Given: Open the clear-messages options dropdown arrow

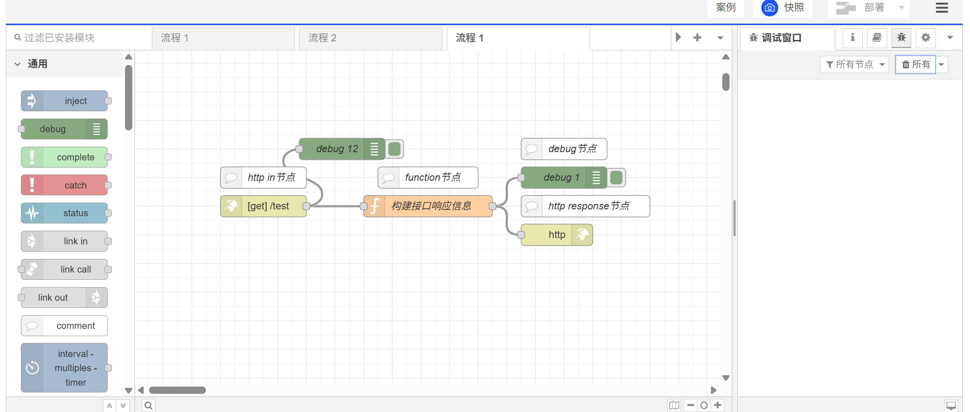Looking at the screenshot, I should [942, 65].
